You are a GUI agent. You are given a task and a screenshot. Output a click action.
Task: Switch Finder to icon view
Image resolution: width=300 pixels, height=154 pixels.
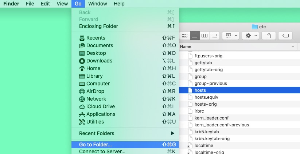(185, 36)
